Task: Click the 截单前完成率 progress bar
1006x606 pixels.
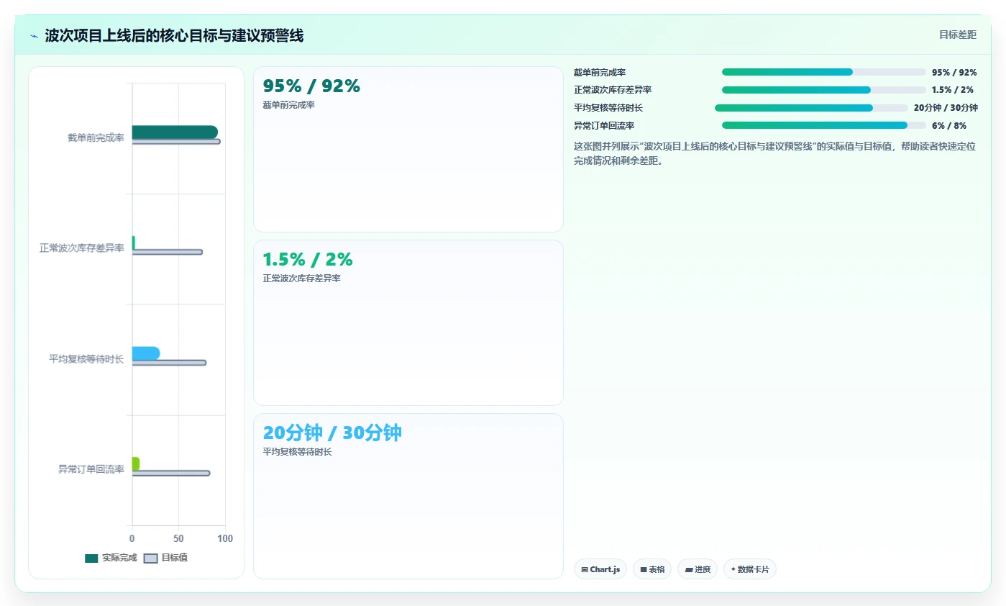Action: [824, 72]
